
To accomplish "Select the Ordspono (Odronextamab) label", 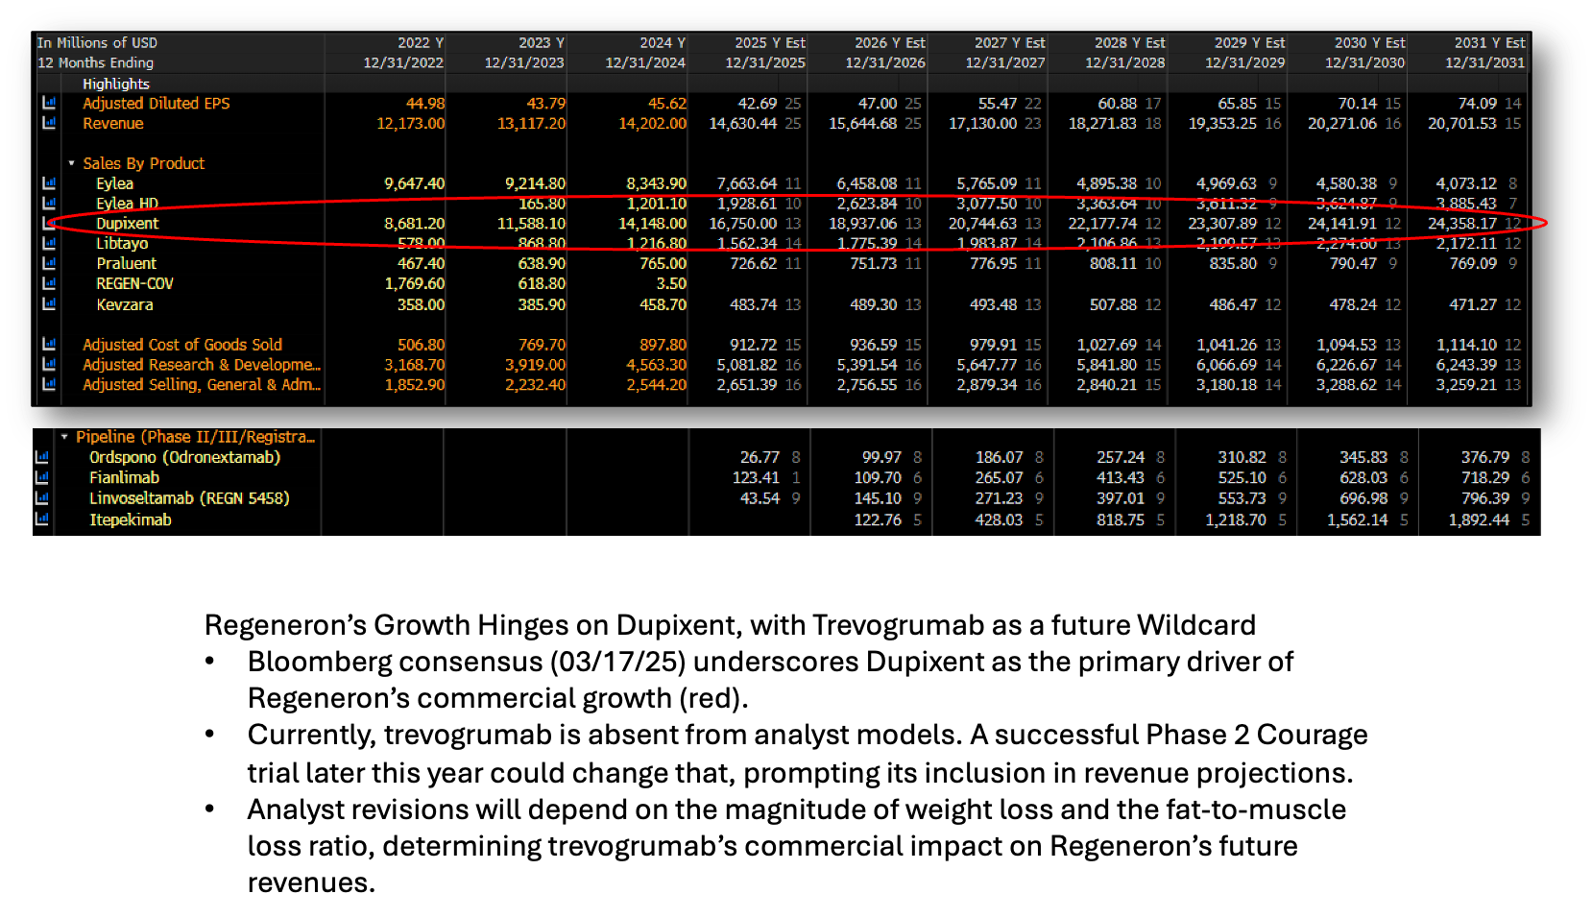I will pyautogui.click(x=185, y=457).
